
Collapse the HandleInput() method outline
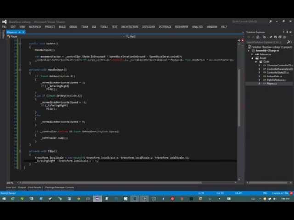(20, 70)
